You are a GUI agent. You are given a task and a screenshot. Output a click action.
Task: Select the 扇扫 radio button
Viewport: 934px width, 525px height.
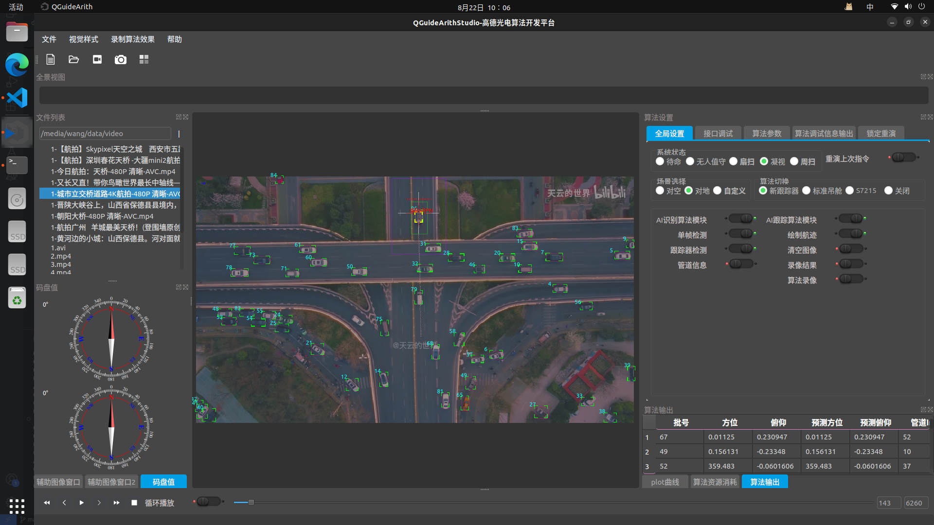(734, 161)
